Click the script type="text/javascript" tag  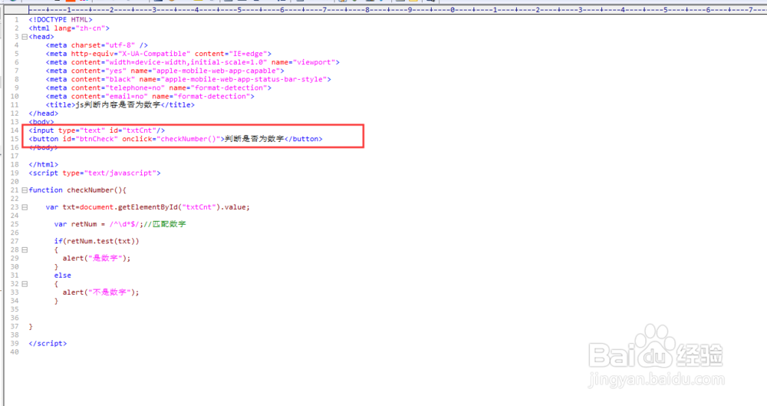(x=94, y=173)
